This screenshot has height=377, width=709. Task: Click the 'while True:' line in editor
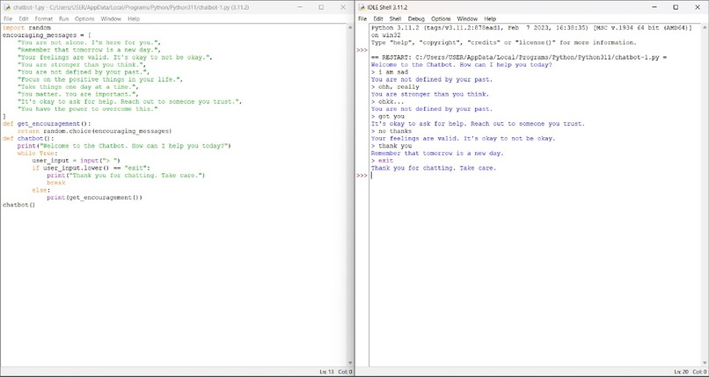pyautogui.click(x=38, y=153)
